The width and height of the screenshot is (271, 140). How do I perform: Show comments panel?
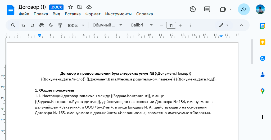coord(207,9)
